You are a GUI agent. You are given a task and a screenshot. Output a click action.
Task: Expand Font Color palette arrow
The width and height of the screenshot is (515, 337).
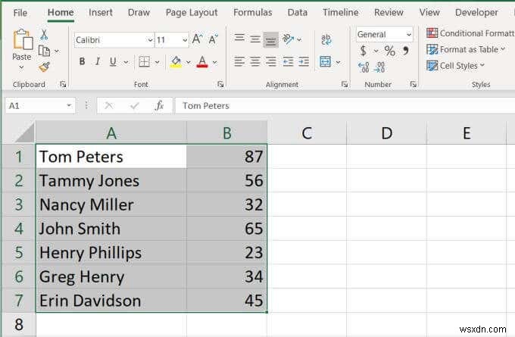point(214,62)
